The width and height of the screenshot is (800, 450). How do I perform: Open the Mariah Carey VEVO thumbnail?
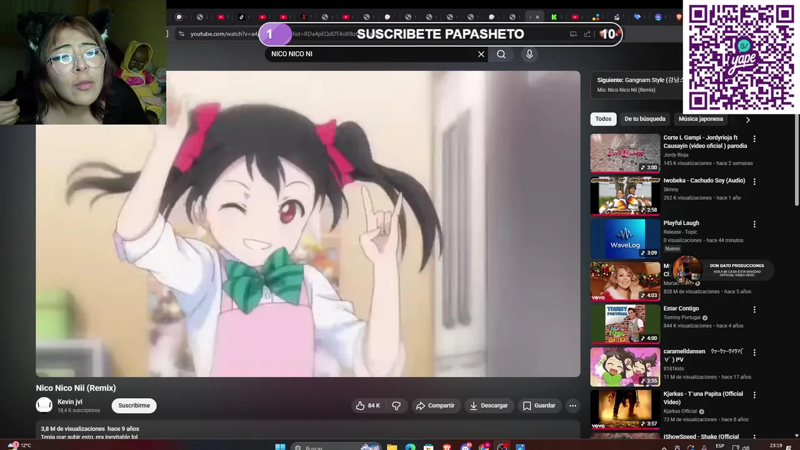click(x=625, y=281)
